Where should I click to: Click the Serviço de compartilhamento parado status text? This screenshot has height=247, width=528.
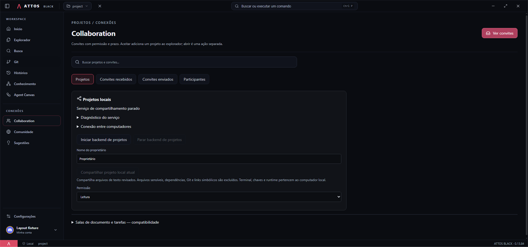[x=108, y=108]
